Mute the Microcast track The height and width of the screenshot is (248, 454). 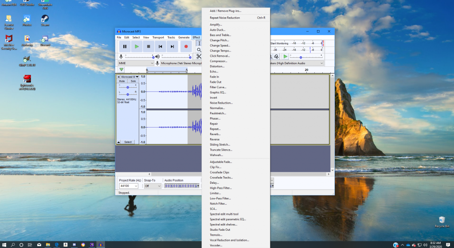(x=122, y=81)
